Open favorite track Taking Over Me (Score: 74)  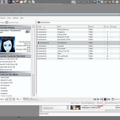9,59
